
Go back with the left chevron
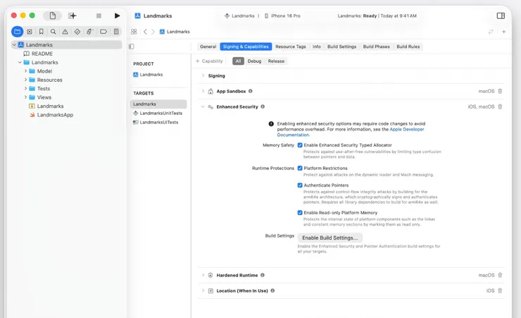click(145, 32)
